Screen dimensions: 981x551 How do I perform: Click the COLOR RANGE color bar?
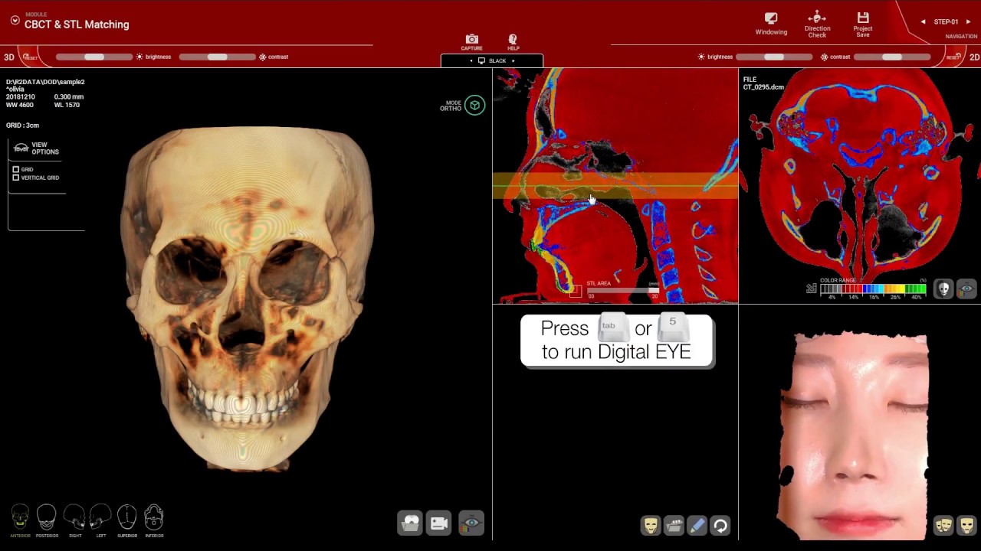pos(873,289)
